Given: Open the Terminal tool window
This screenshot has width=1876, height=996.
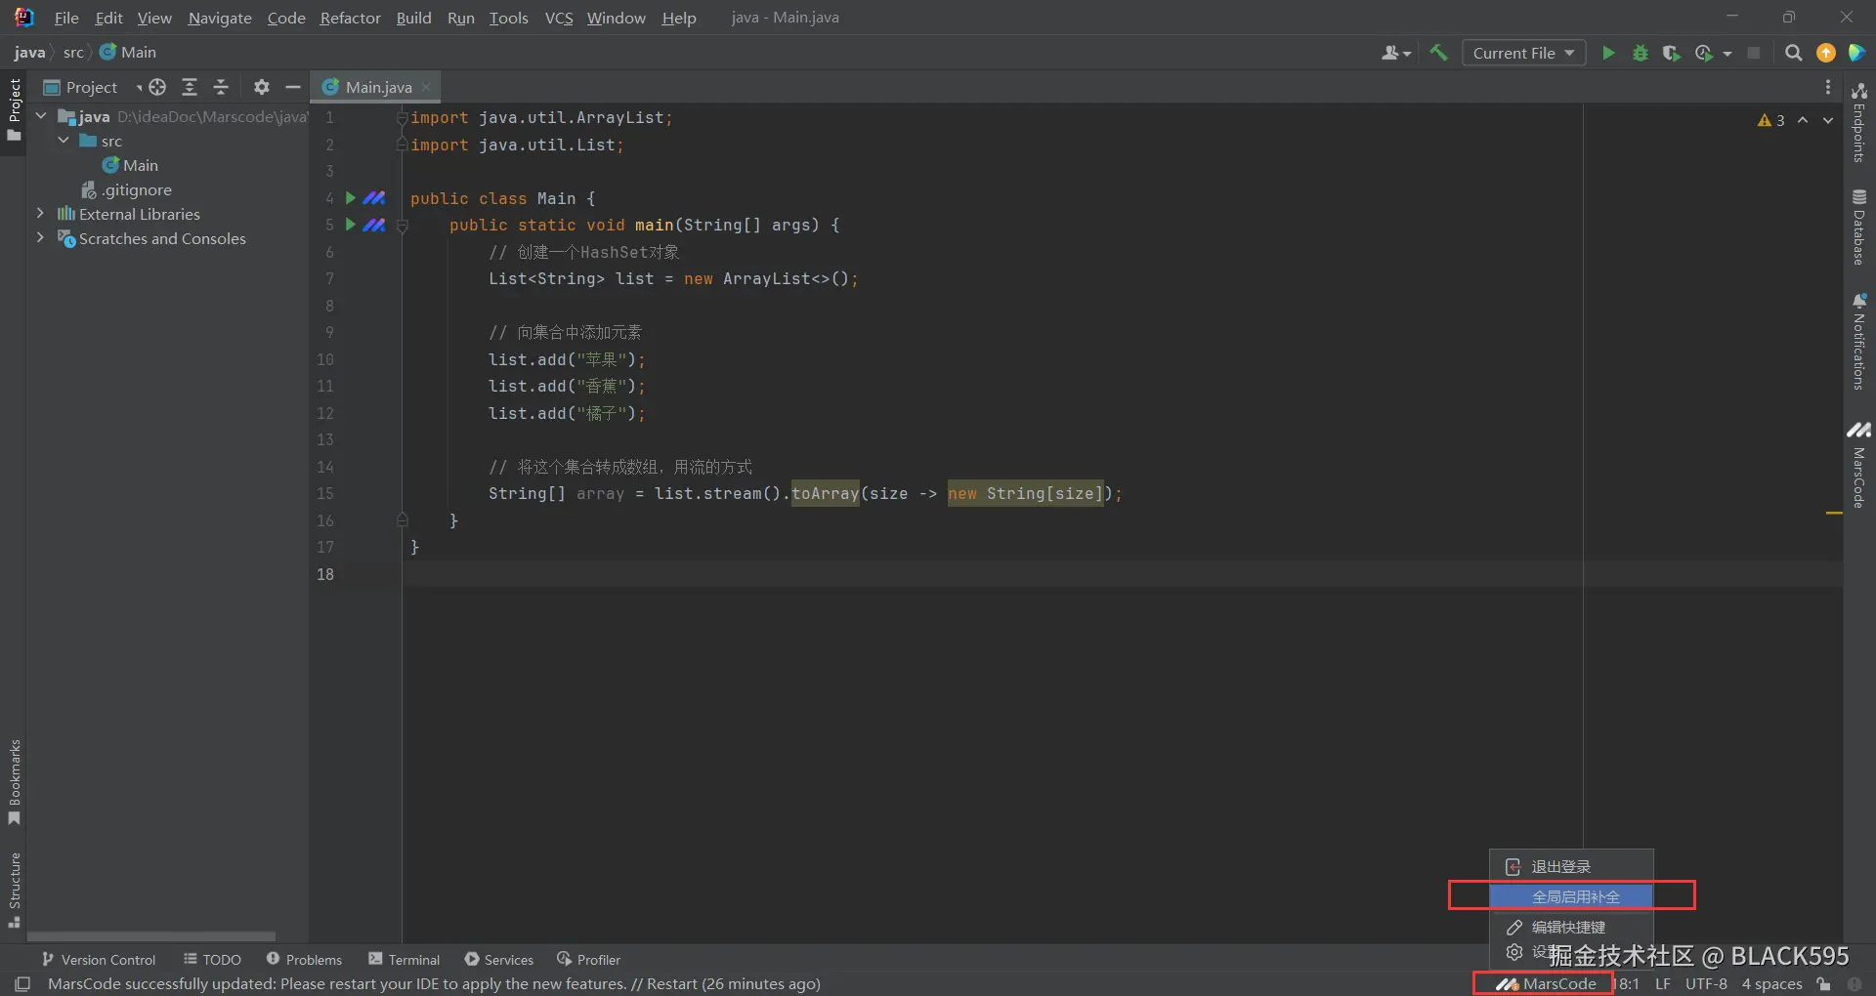Looking at the screenshot, I should (405, 960).
